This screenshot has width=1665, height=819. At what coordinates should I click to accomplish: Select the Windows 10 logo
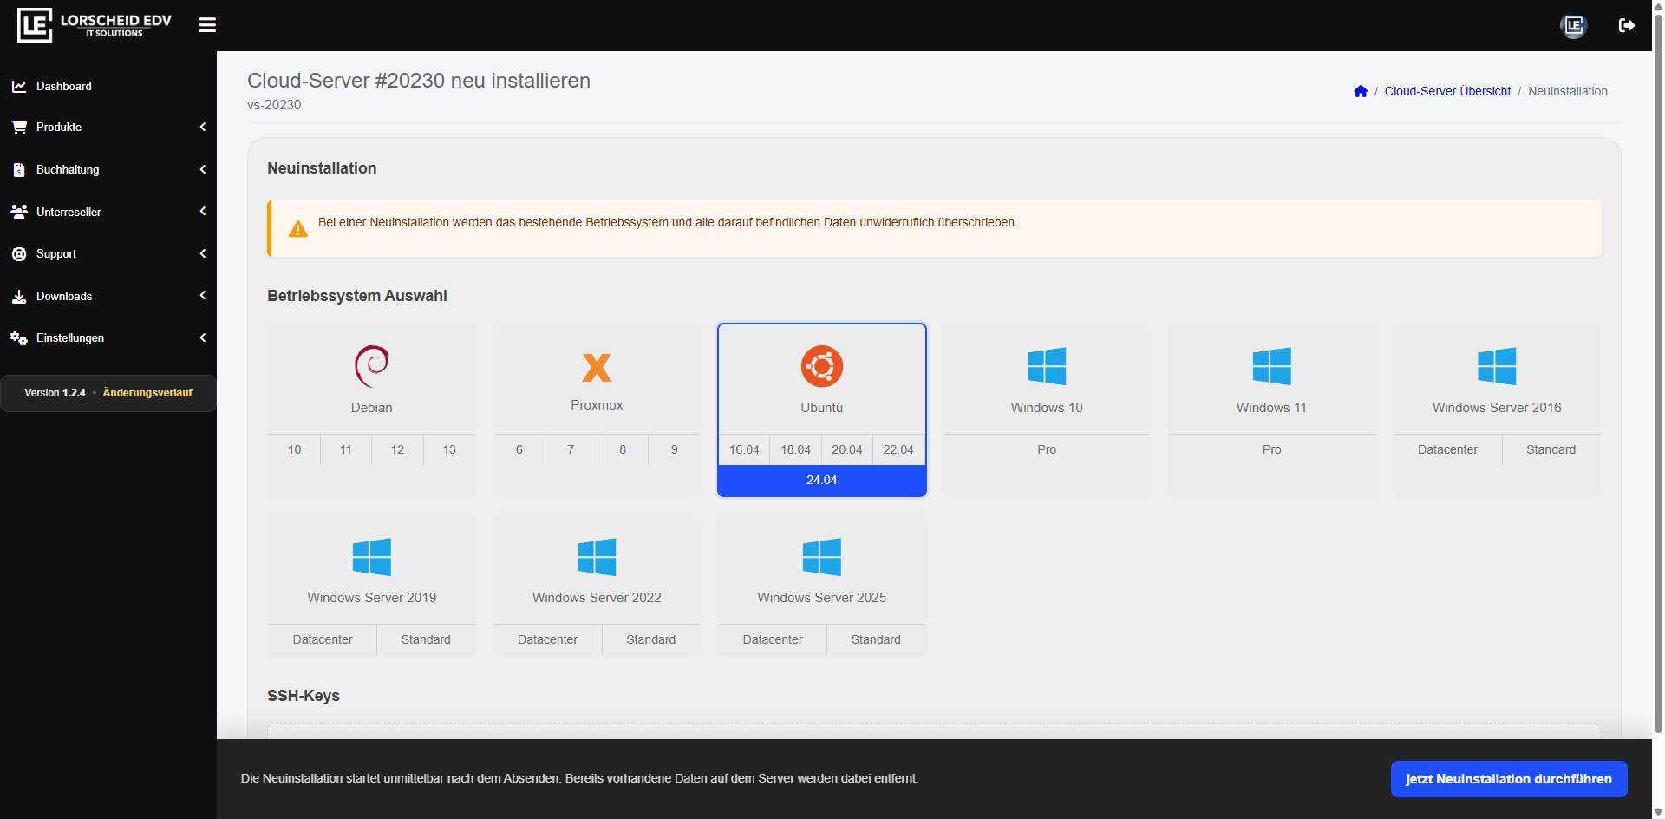click(x=1047, y=366)
